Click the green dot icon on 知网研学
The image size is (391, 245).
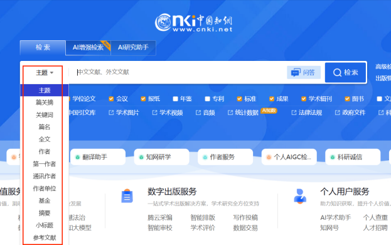click(x=141, y=157)
